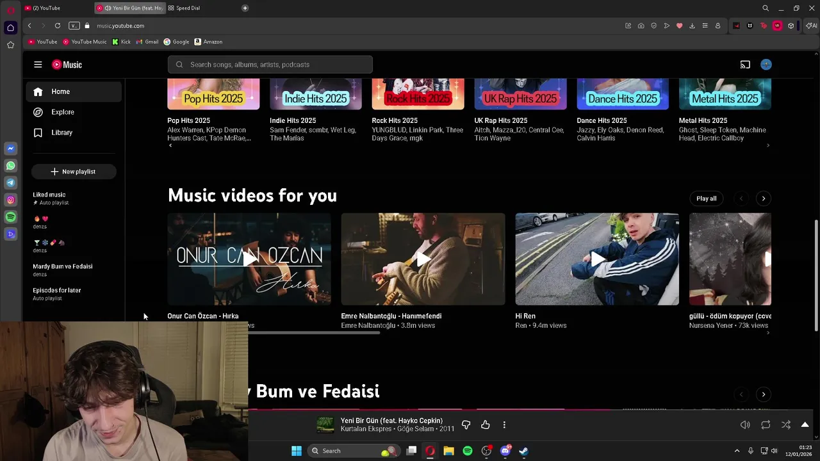The width and height of the screenshot is (820, 461).
Task: Toggle shuffle in the player bar
Action: 786,425
